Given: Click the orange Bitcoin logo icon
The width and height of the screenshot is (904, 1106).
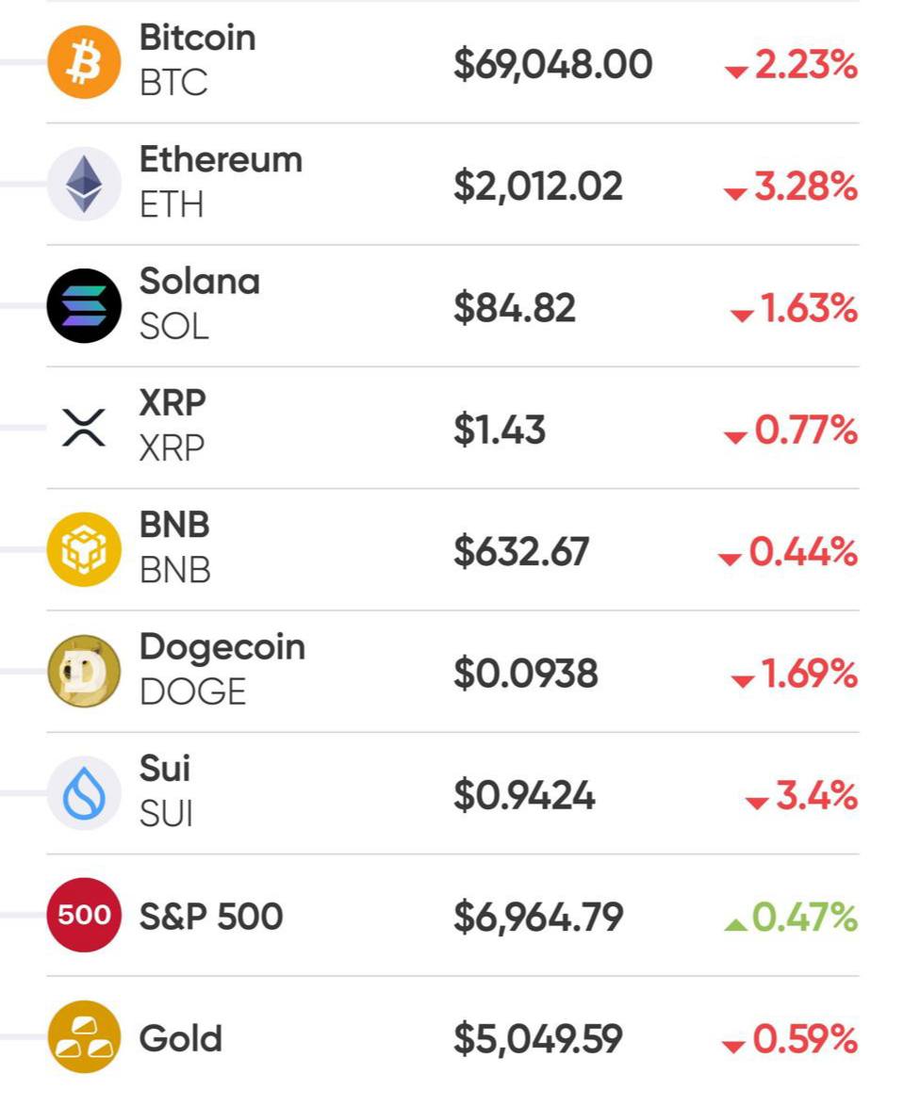Looking at the screenshot, I should 84,62.
